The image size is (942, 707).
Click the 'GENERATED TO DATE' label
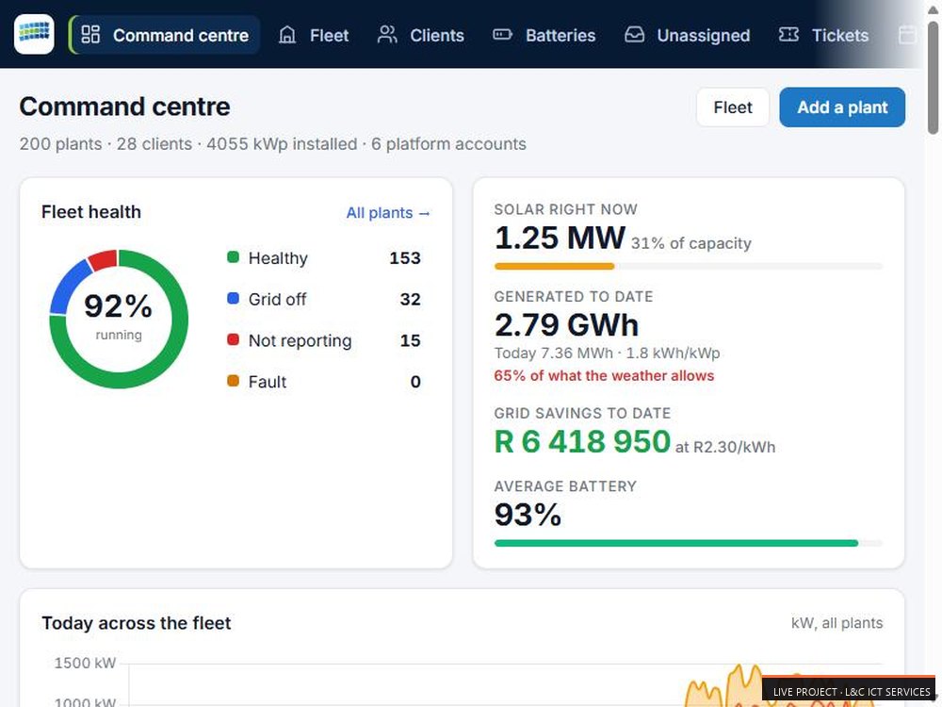[573, 296]
